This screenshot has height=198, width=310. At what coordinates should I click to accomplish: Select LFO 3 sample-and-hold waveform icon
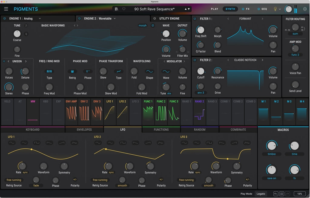[247, 143]
